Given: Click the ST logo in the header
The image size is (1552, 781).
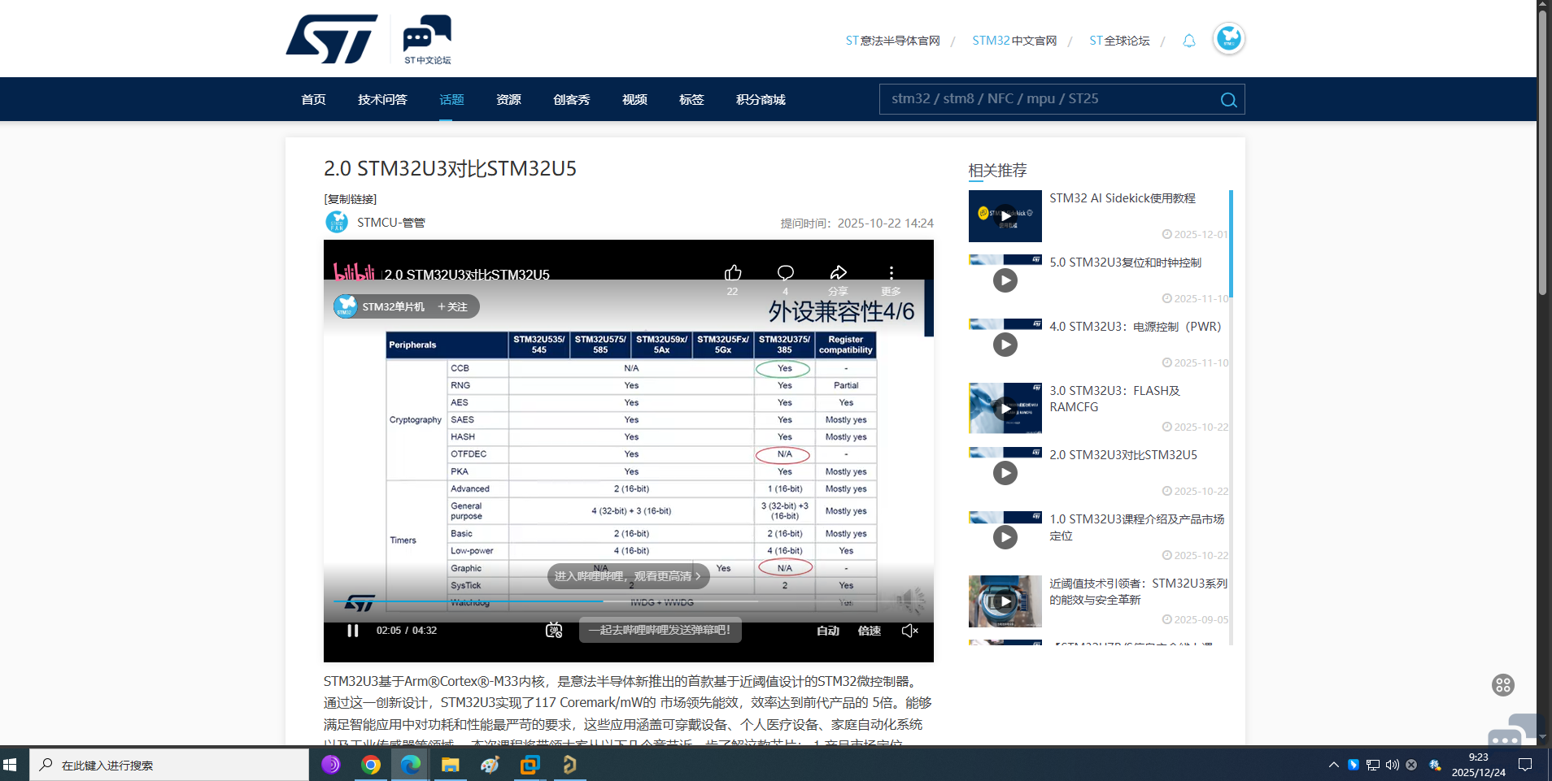Looking at the screenshot, I should [332, 38].
